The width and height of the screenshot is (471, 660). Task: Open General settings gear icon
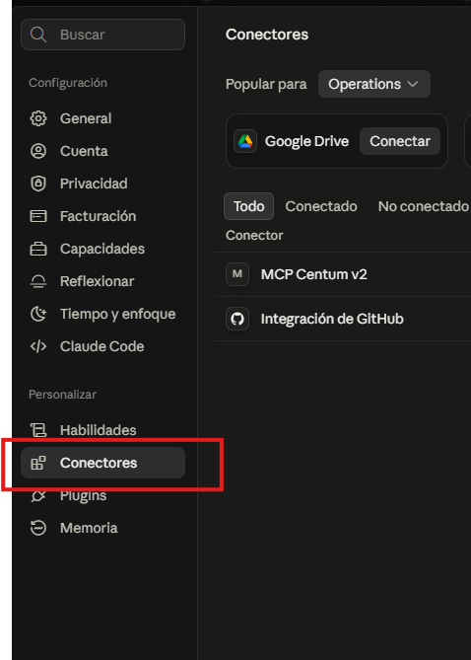[x=38, y=118]
